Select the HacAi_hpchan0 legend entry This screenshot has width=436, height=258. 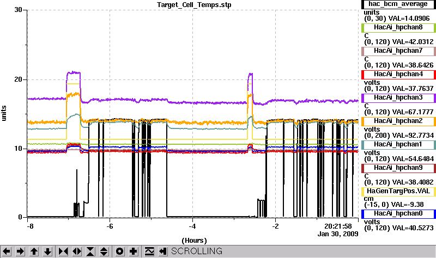click(398, 213)
